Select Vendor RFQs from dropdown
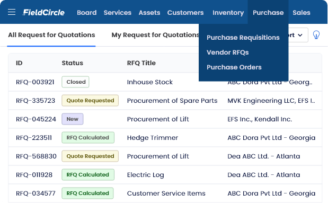The width and height of the screenshot is (328, 203). click(x=228, y=52)
